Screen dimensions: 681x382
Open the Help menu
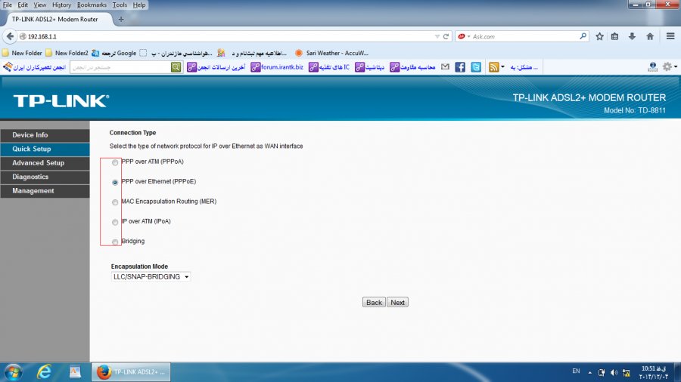point(139,5)
